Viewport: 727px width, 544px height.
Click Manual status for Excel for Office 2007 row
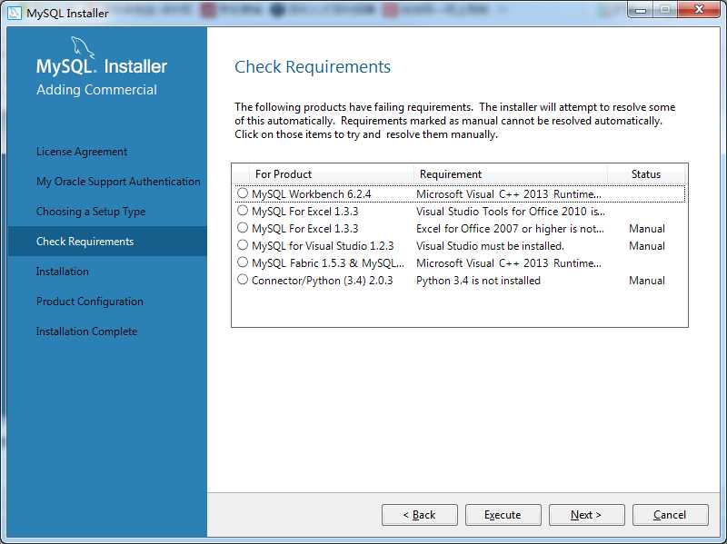647,229
